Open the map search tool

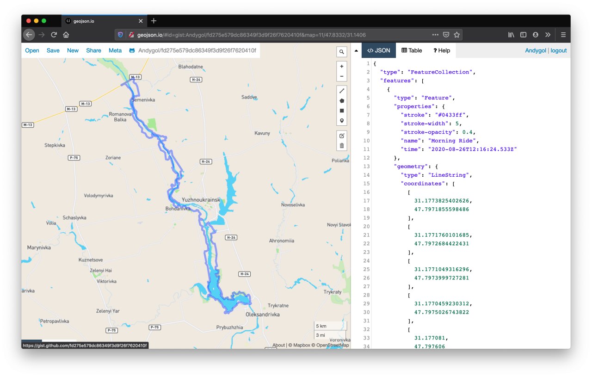(x=342, y=52)
